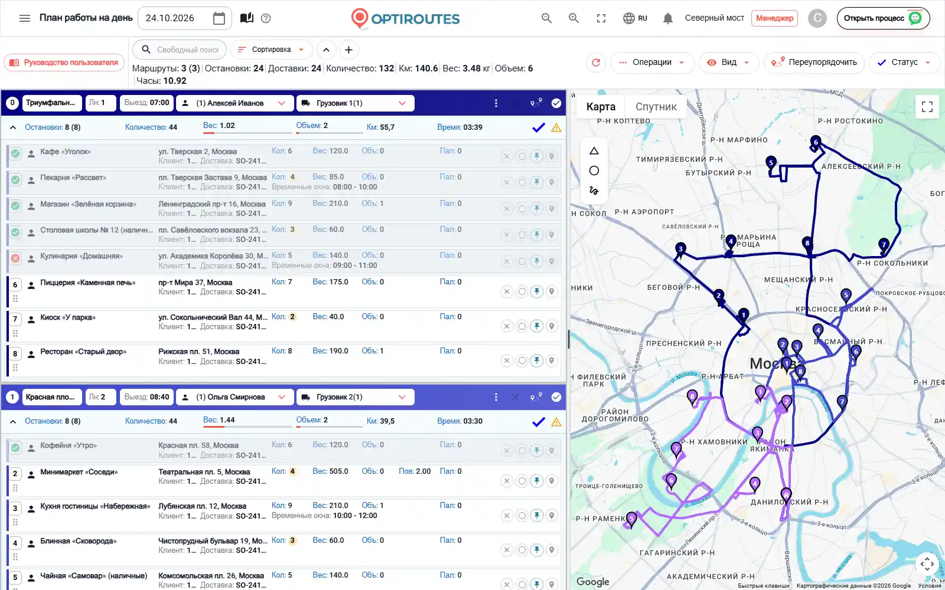
Task: Select the polygon draw tool on map
Action: [594, 151]
